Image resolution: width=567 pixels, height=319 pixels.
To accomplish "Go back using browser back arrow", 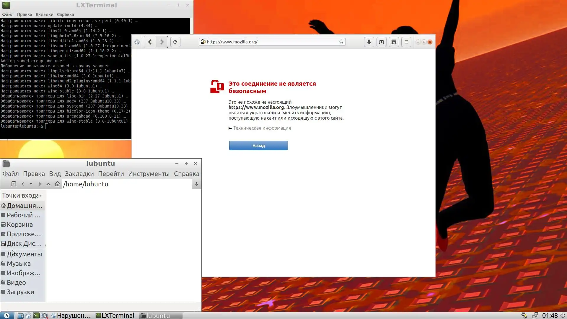I will 150,42.
